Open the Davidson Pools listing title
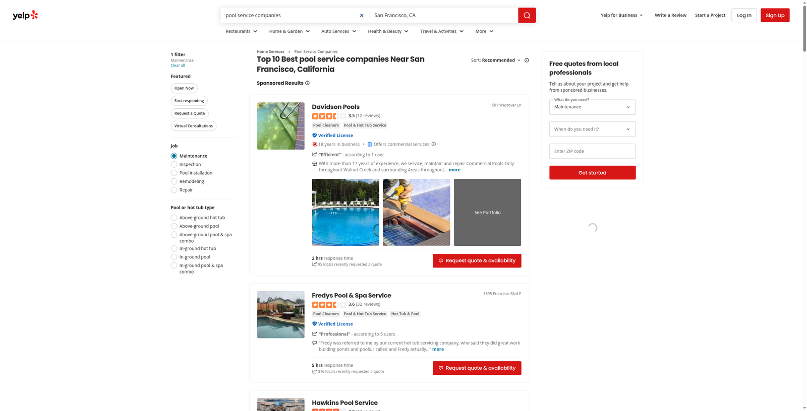This screenshot has height=411, width=807. tap(335, 107)
